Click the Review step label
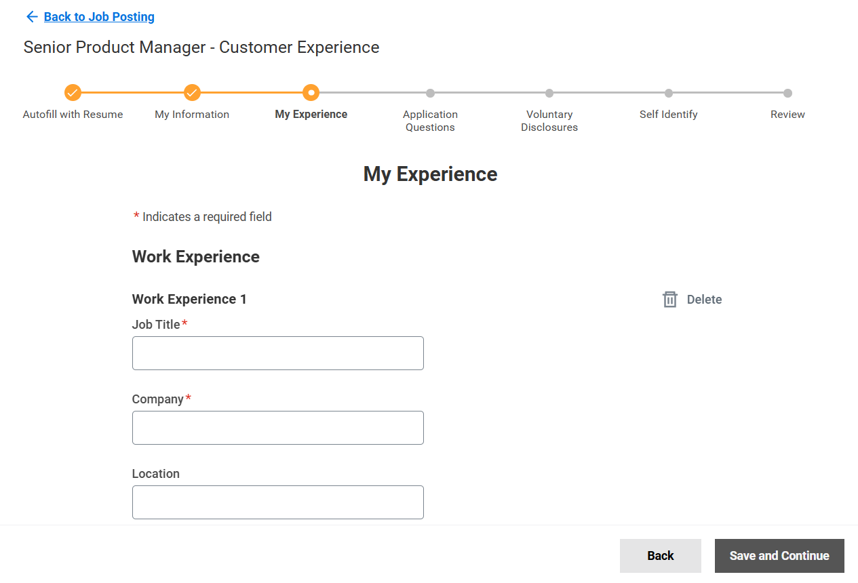The height and width of the screenshot is (583, 858). pyautogui.click(x=787, y=115)
